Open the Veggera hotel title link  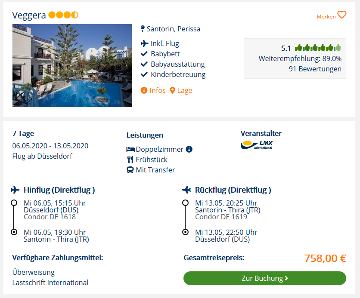(x=29, y=15)
